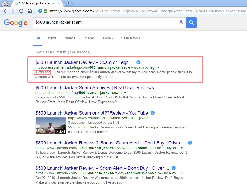Play the 2:41 YouTube video thumbnail
Viewport: 247px width, 189px height.
[51, 125]
